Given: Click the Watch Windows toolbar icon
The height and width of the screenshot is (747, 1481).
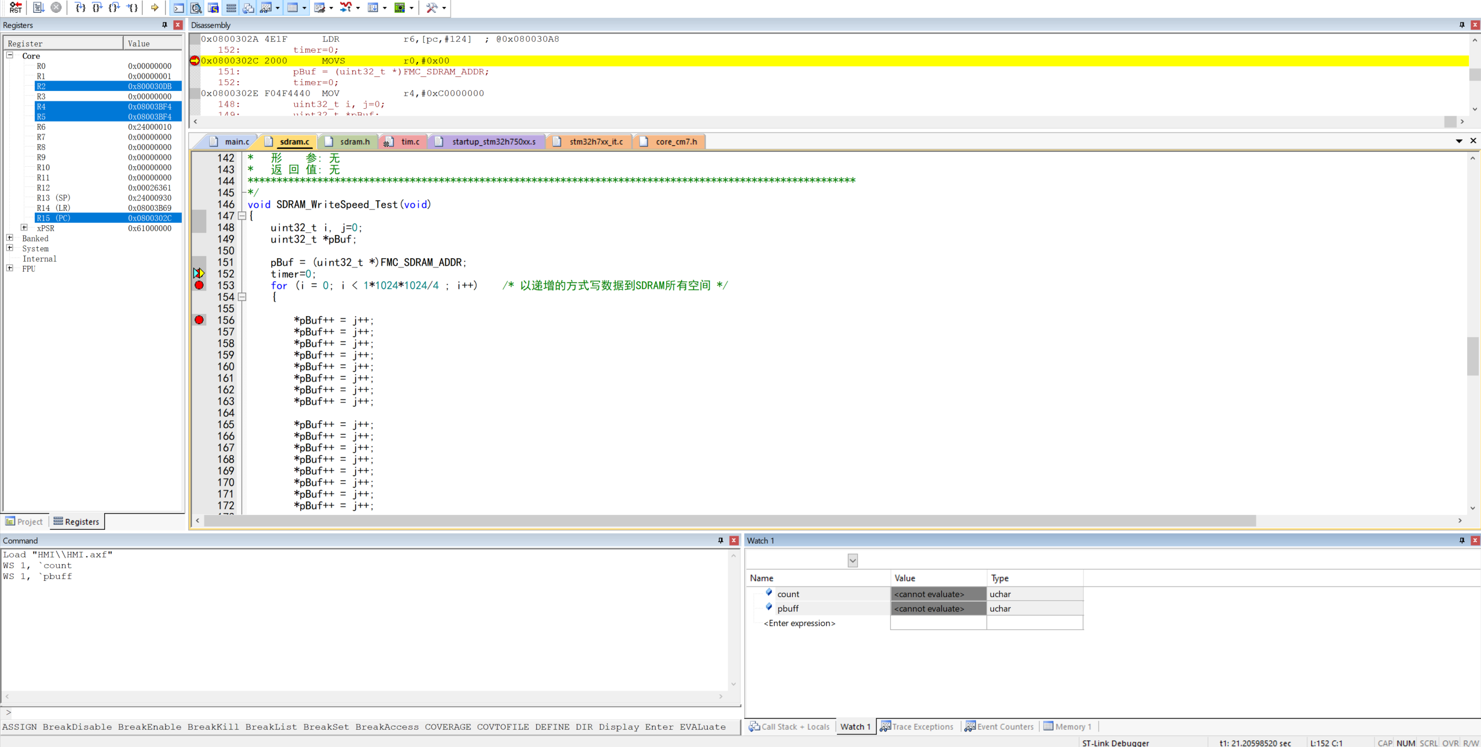Looking at the screenshot, I should pos(266,8).
